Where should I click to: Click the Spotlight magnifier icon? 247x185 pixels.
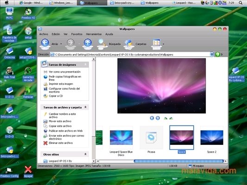tap(241, 3)
